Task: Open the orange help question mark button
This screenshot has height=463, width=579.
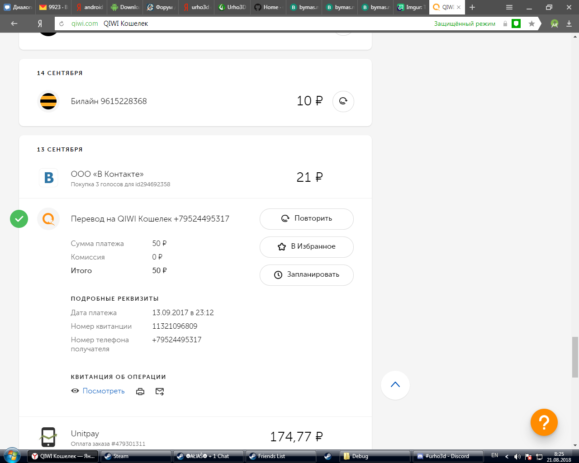Action: (544, 422)
